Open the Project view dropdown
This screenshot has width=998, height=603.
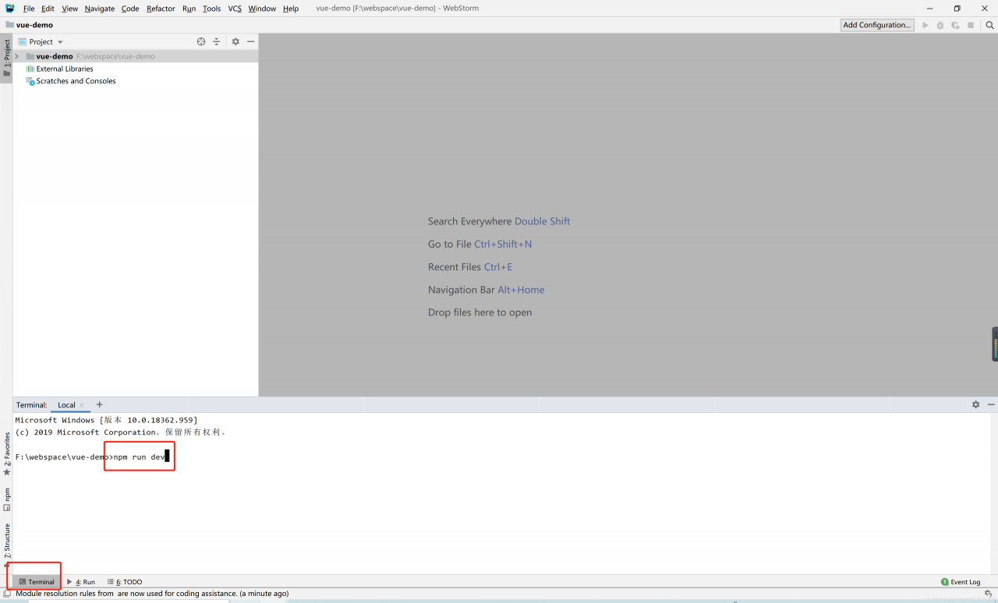coord(41,42)
